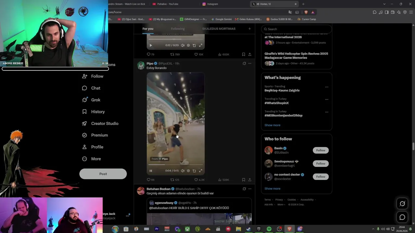Image resolution: width=415 pixels, height=233 pixels.
Task: Open options for Beşiktaş-Kauno Zalgiris trend
Action: [326, 87]
